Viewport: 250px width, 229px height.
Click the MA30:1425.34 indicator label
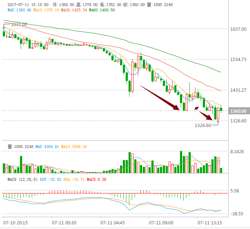click(74, 10)
